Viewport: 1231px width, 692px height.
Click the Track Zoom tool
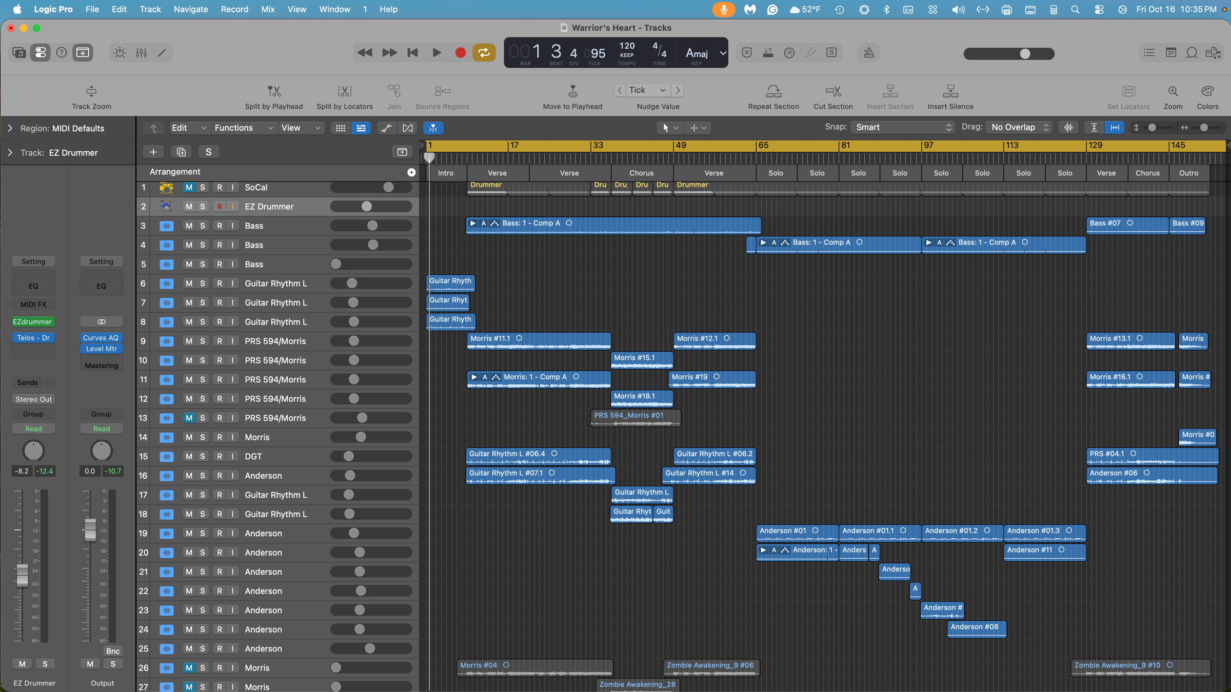pyautogui.click(x=91, y=97)
